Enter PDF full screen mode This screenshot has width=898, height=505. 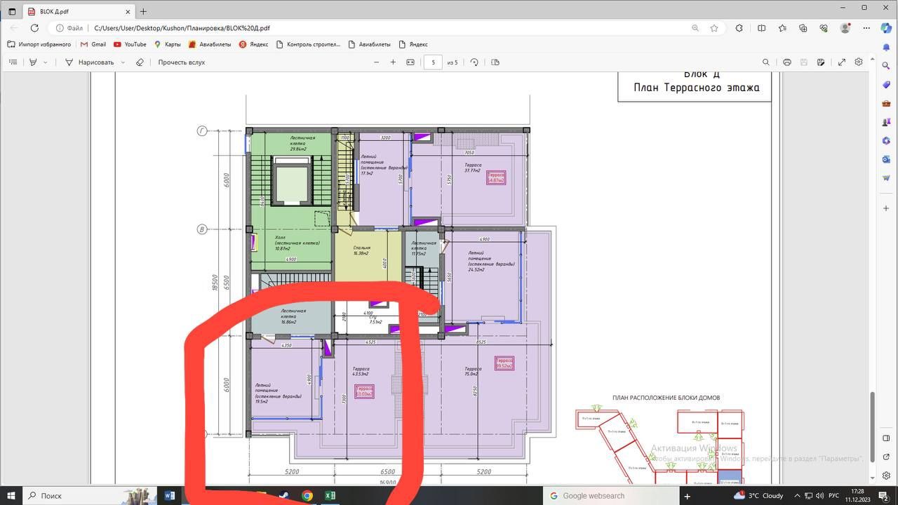tap(842, 62)
